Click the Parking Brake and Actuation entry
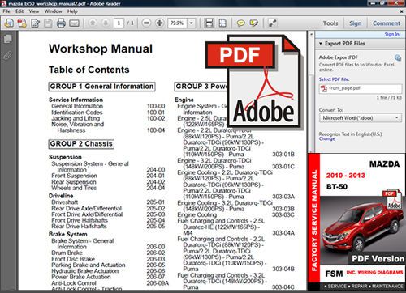 coord(89,265)
